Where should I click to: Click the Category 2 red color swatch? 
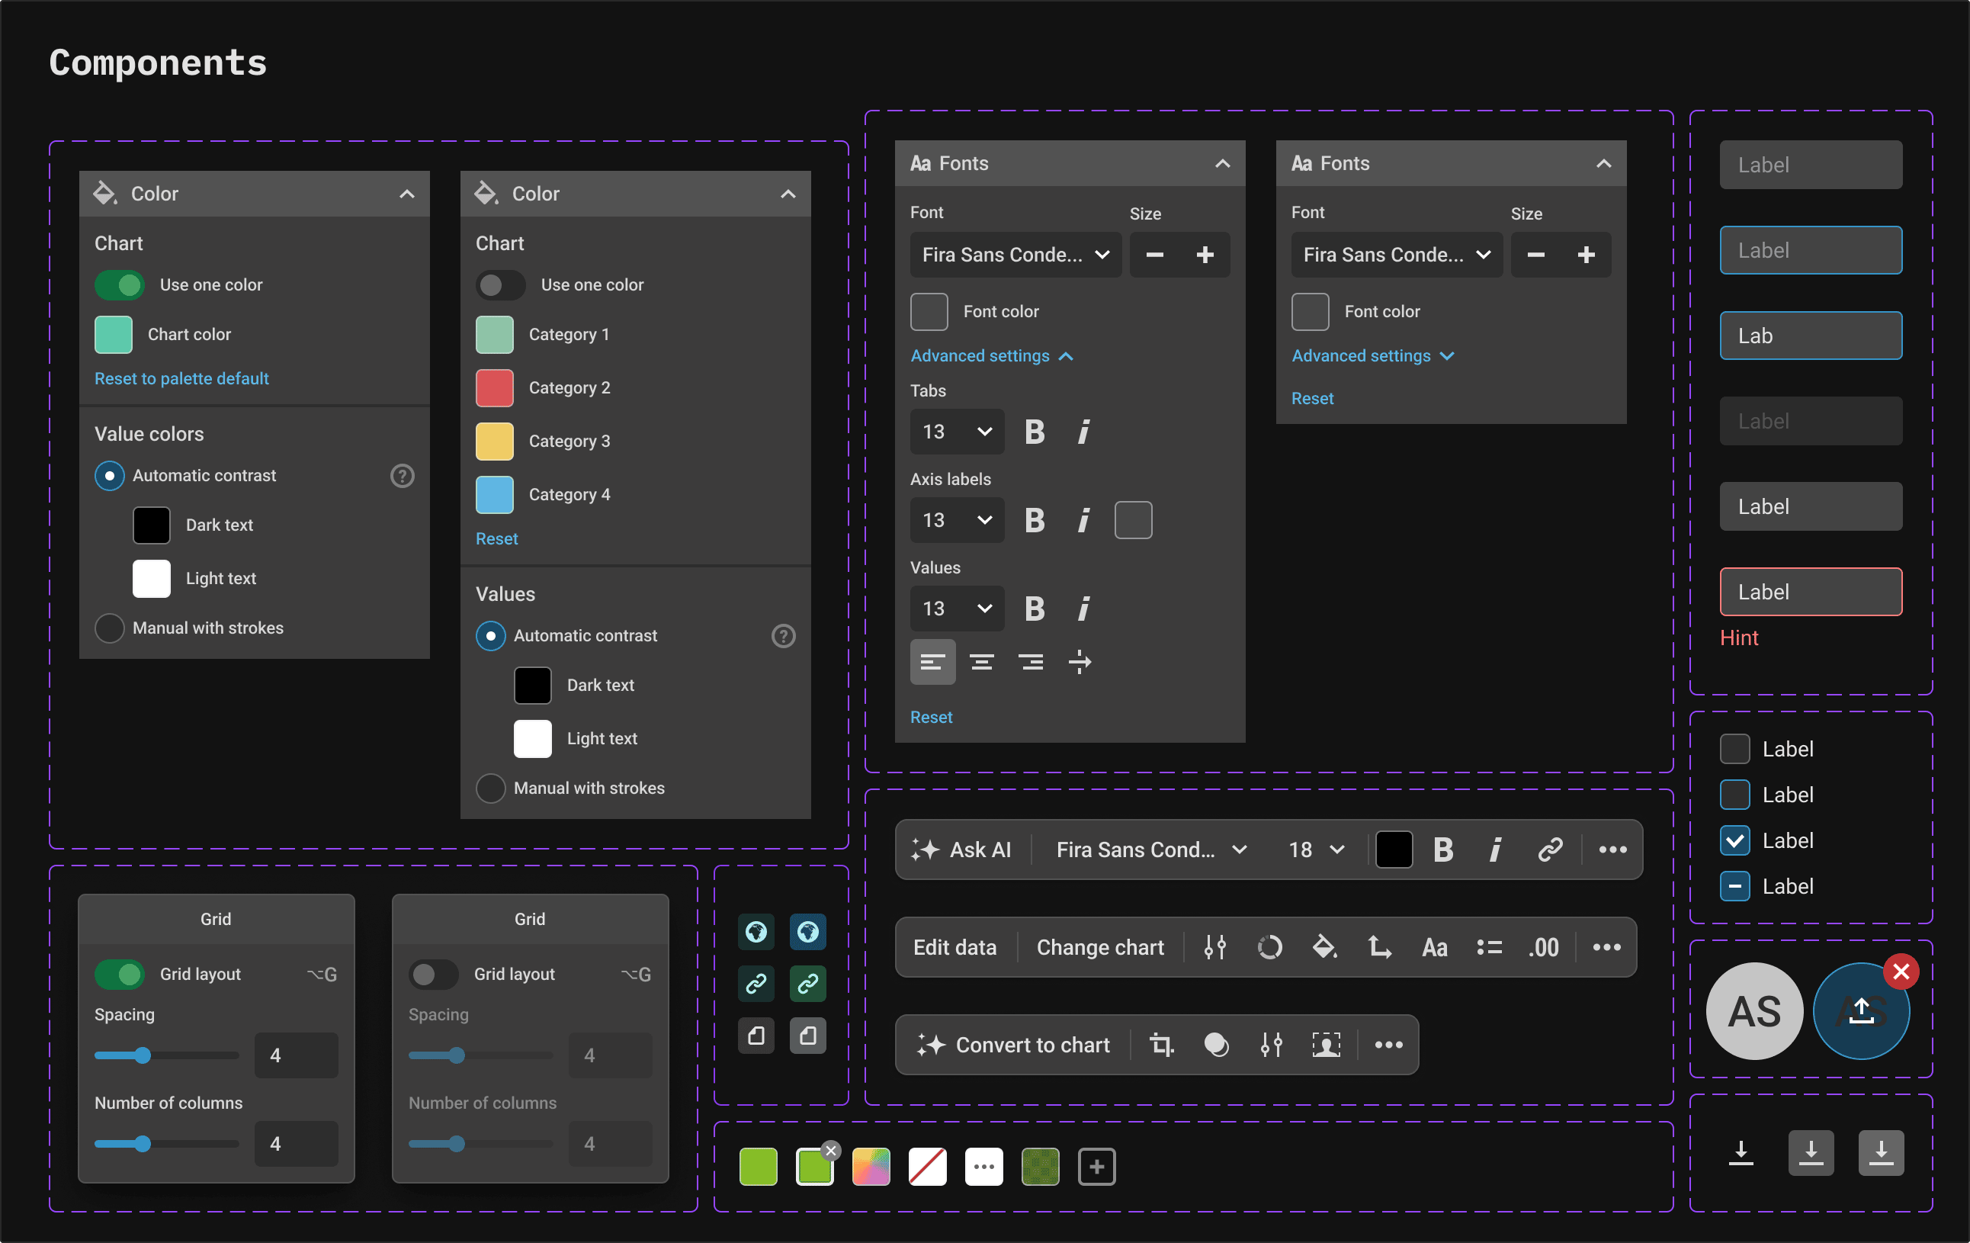click(494, 388)
